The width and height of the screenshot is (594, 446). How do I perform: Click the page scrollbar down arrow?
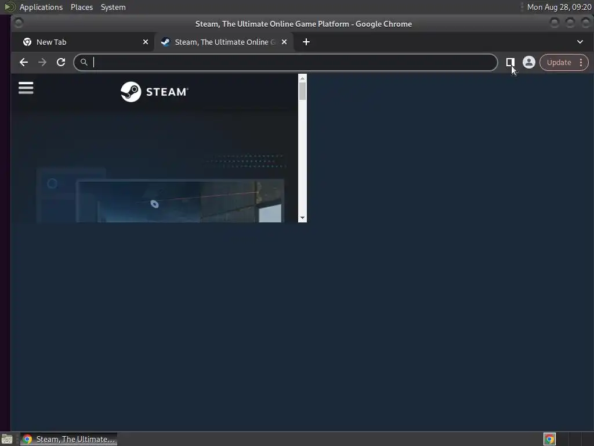pyautogui.click(x=302, y=218)
